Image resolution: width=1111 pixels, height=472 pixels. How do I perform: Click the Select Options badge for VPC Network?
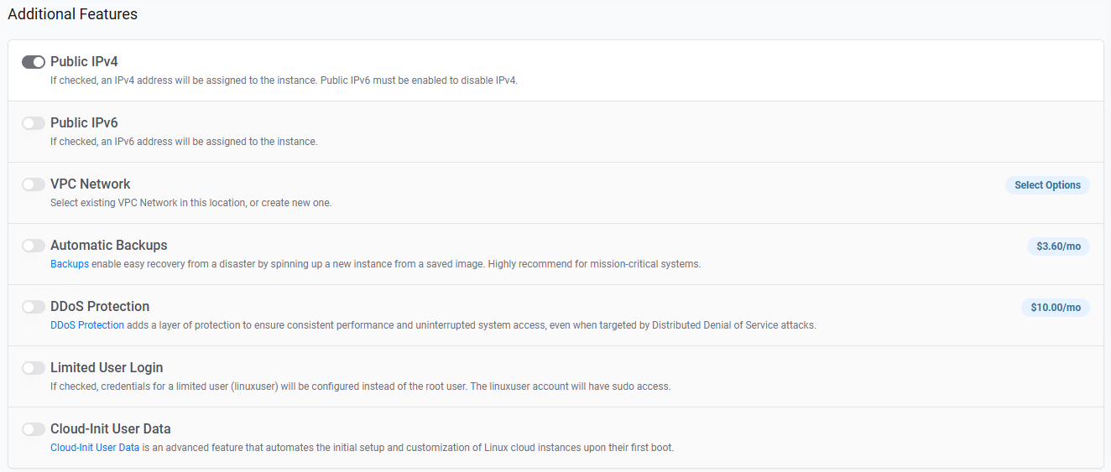point(1047,185)
